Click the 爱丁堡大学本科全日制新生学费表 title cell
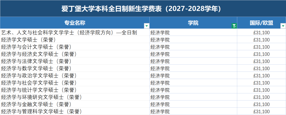This screenshot has height=115, width=286. click(143, 8)
